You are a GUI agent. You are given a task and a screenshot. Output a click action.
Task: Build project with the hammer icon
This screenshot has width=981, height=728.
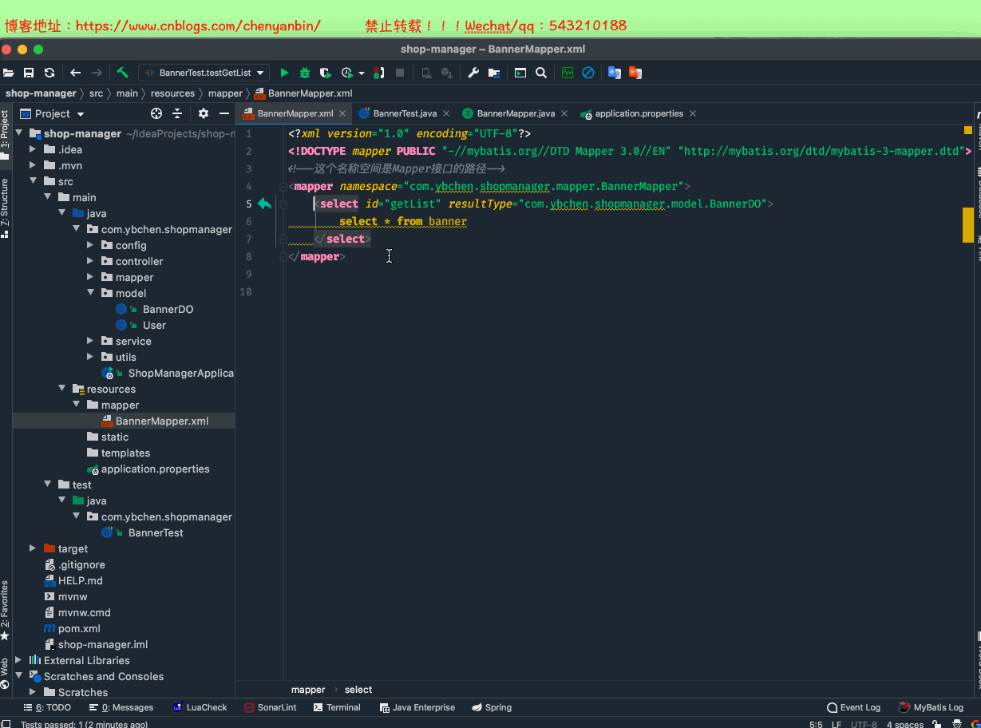122,73
